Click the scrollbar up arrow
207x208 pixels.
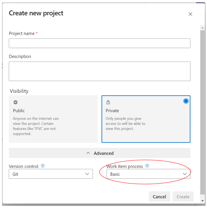coord(202,28)
